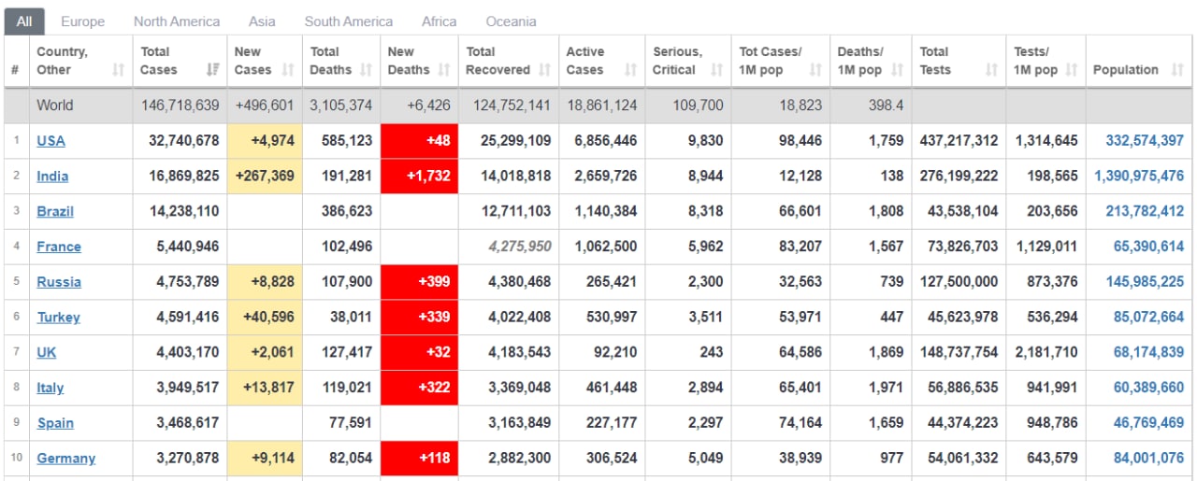The image size is (1197, 481).
Task: Click France population 65,390,614 link
Action: point(1148,248)
